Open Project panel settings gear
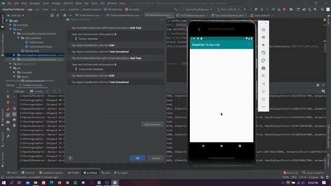 point(65,15)
